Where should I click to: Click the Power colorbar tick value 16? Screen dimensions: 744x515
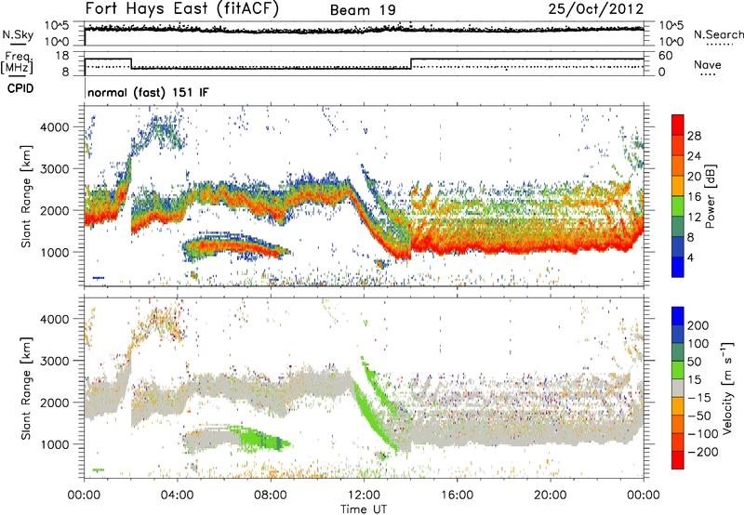[694, 197]
